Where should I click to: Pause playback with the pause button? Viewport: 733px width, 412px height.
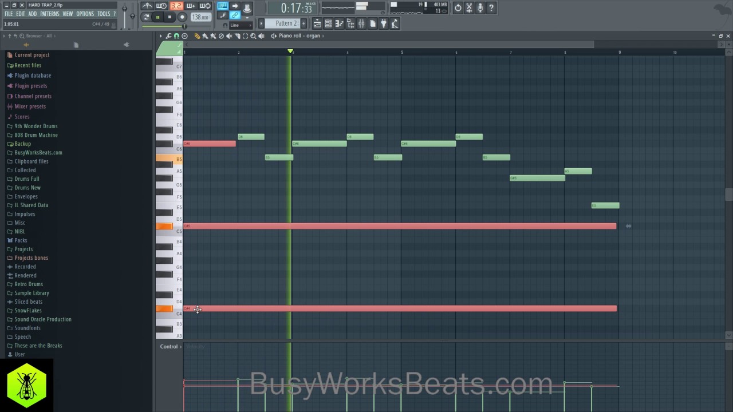tap(157, 17)
